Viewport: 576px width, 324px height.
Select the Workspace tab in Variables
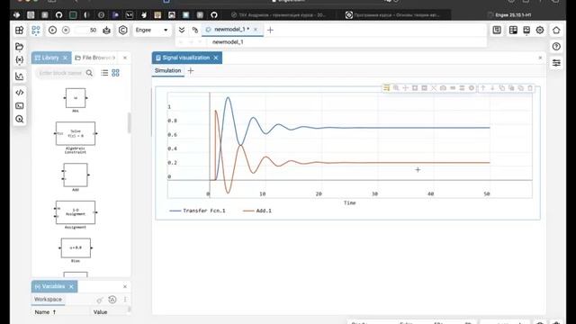[48, 300]
